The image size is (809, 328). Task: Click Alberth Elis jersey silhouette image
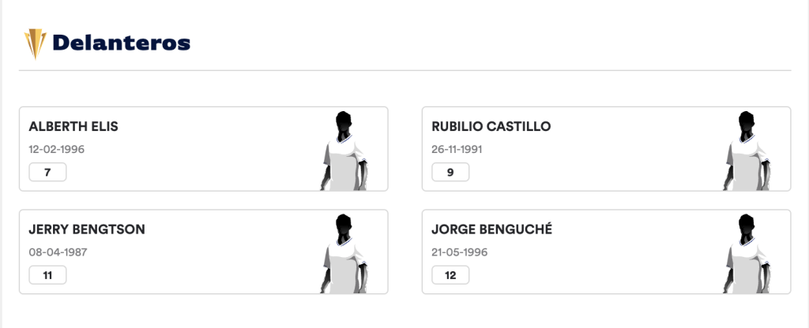[x=344, y=151]
